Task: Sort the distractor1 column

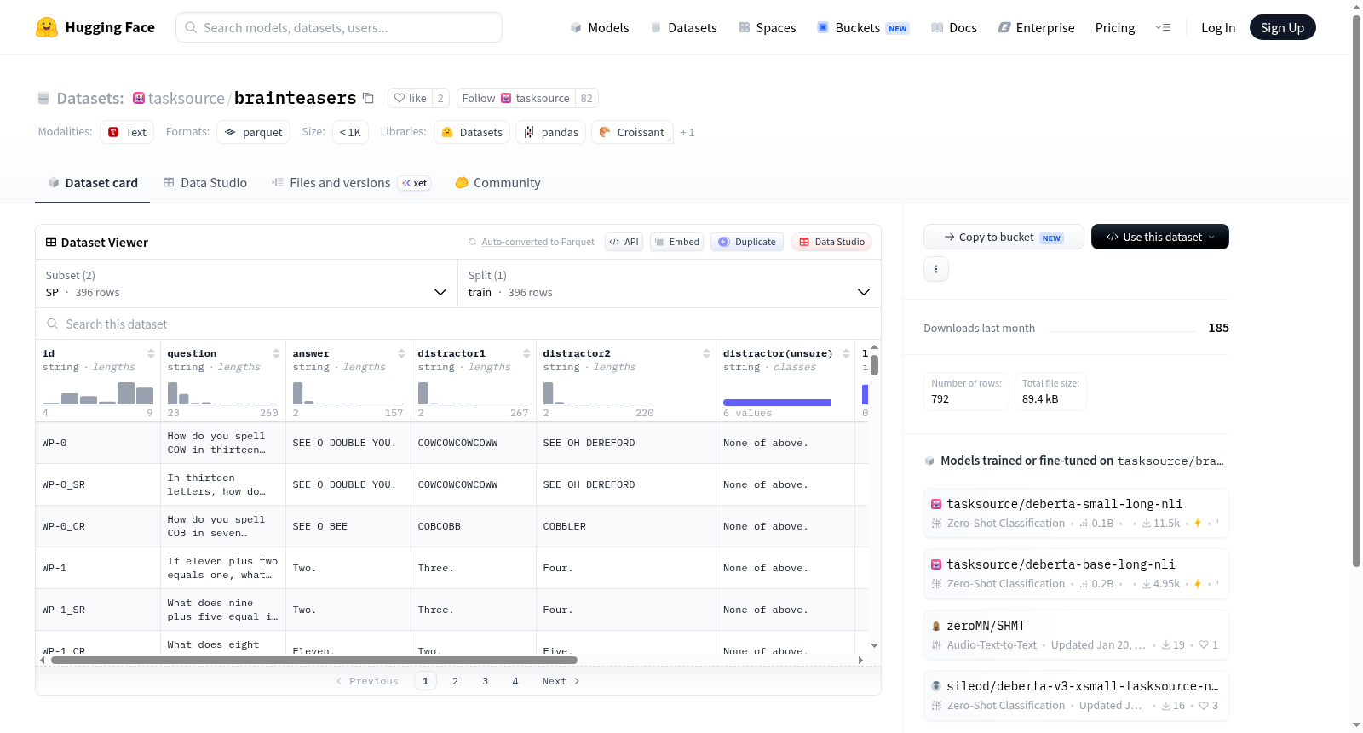Action: 526,353
